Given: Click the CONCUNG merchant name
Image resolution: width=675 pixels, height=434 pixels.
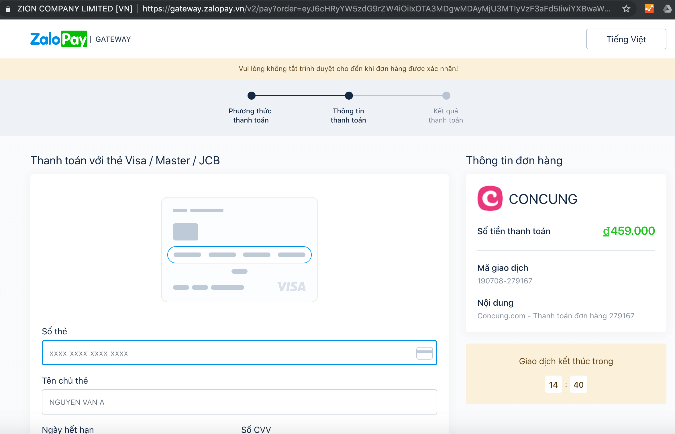Looking at the screenshot, I should [543, 199].
